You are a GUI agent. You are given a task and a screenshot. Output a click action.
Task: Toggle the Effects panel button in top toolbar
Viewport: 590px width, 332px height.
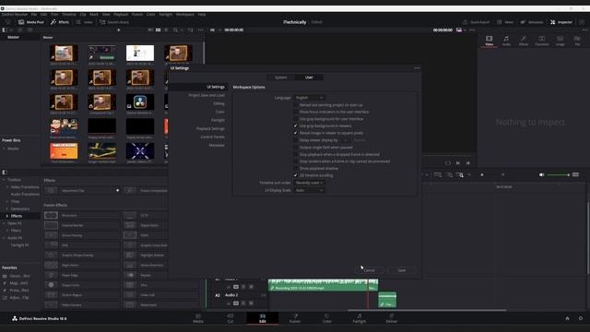coord(60,22)
